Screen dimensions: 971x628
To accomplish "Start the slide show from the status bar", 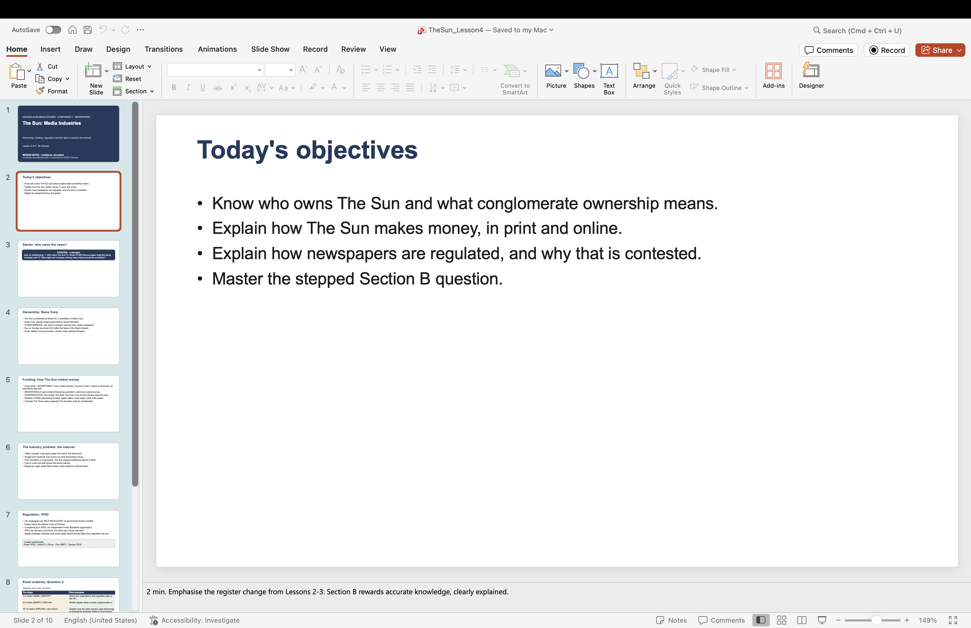I will (822, 620).
